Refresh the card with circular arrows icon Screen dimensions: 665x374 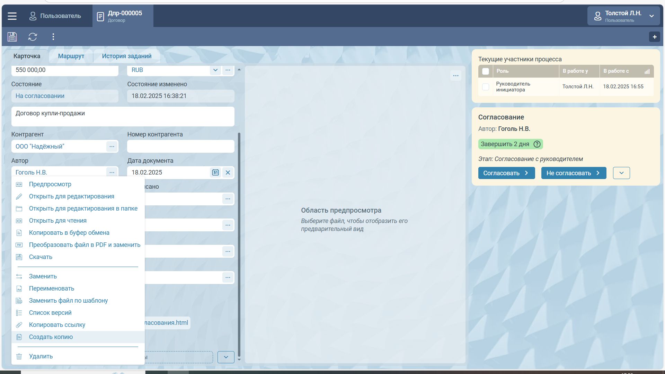(33, 37)
